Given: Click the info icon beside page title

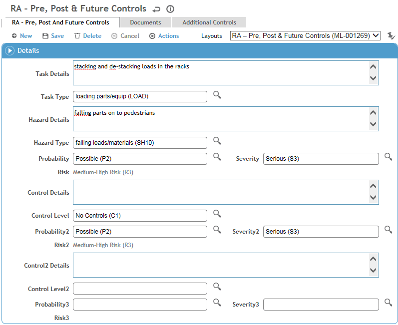Looking at the screenshot, I should (170, 9).
